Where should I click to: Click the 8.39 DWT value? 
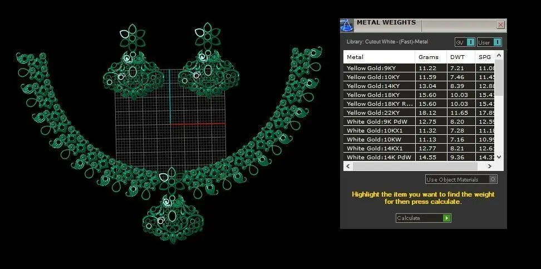coord(457,86)
